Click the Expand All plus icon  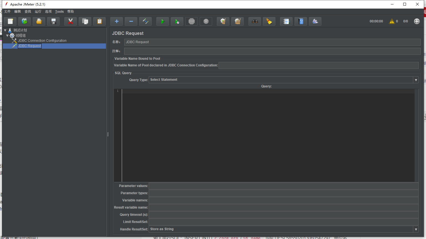click(x=117, y=21)
